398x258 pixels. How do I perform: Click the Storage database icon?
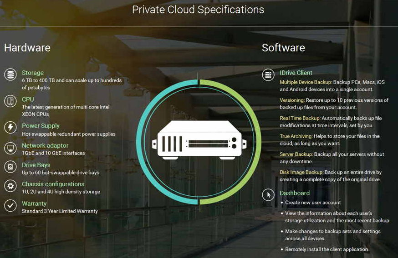(x=10, y=74)
